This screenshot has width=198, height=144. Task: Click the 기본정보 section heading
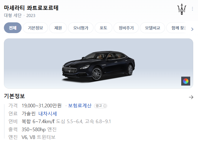pyautogui.click(x=14, y=96)
